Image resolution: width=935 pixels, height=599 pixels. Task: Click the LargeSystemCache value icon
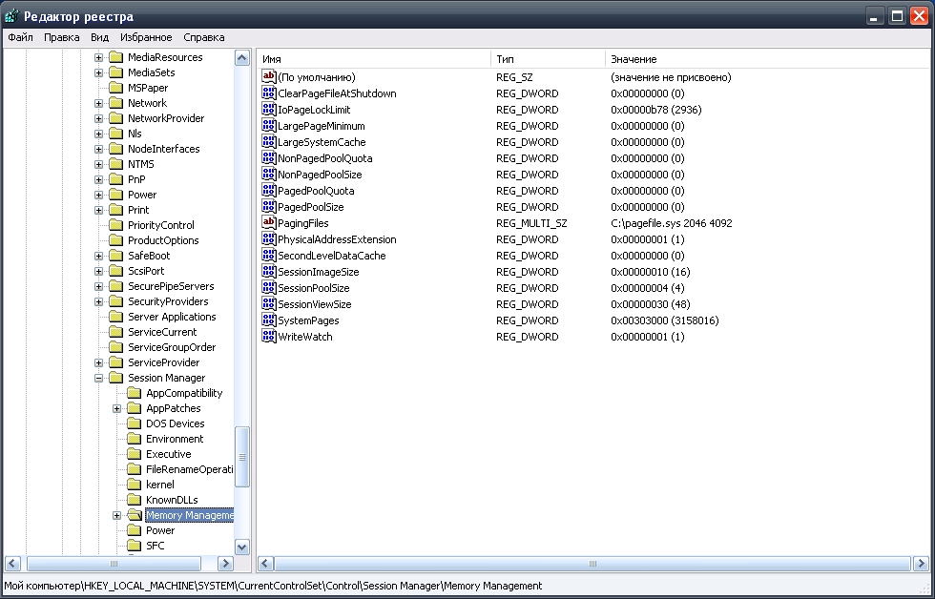point(269,142)
